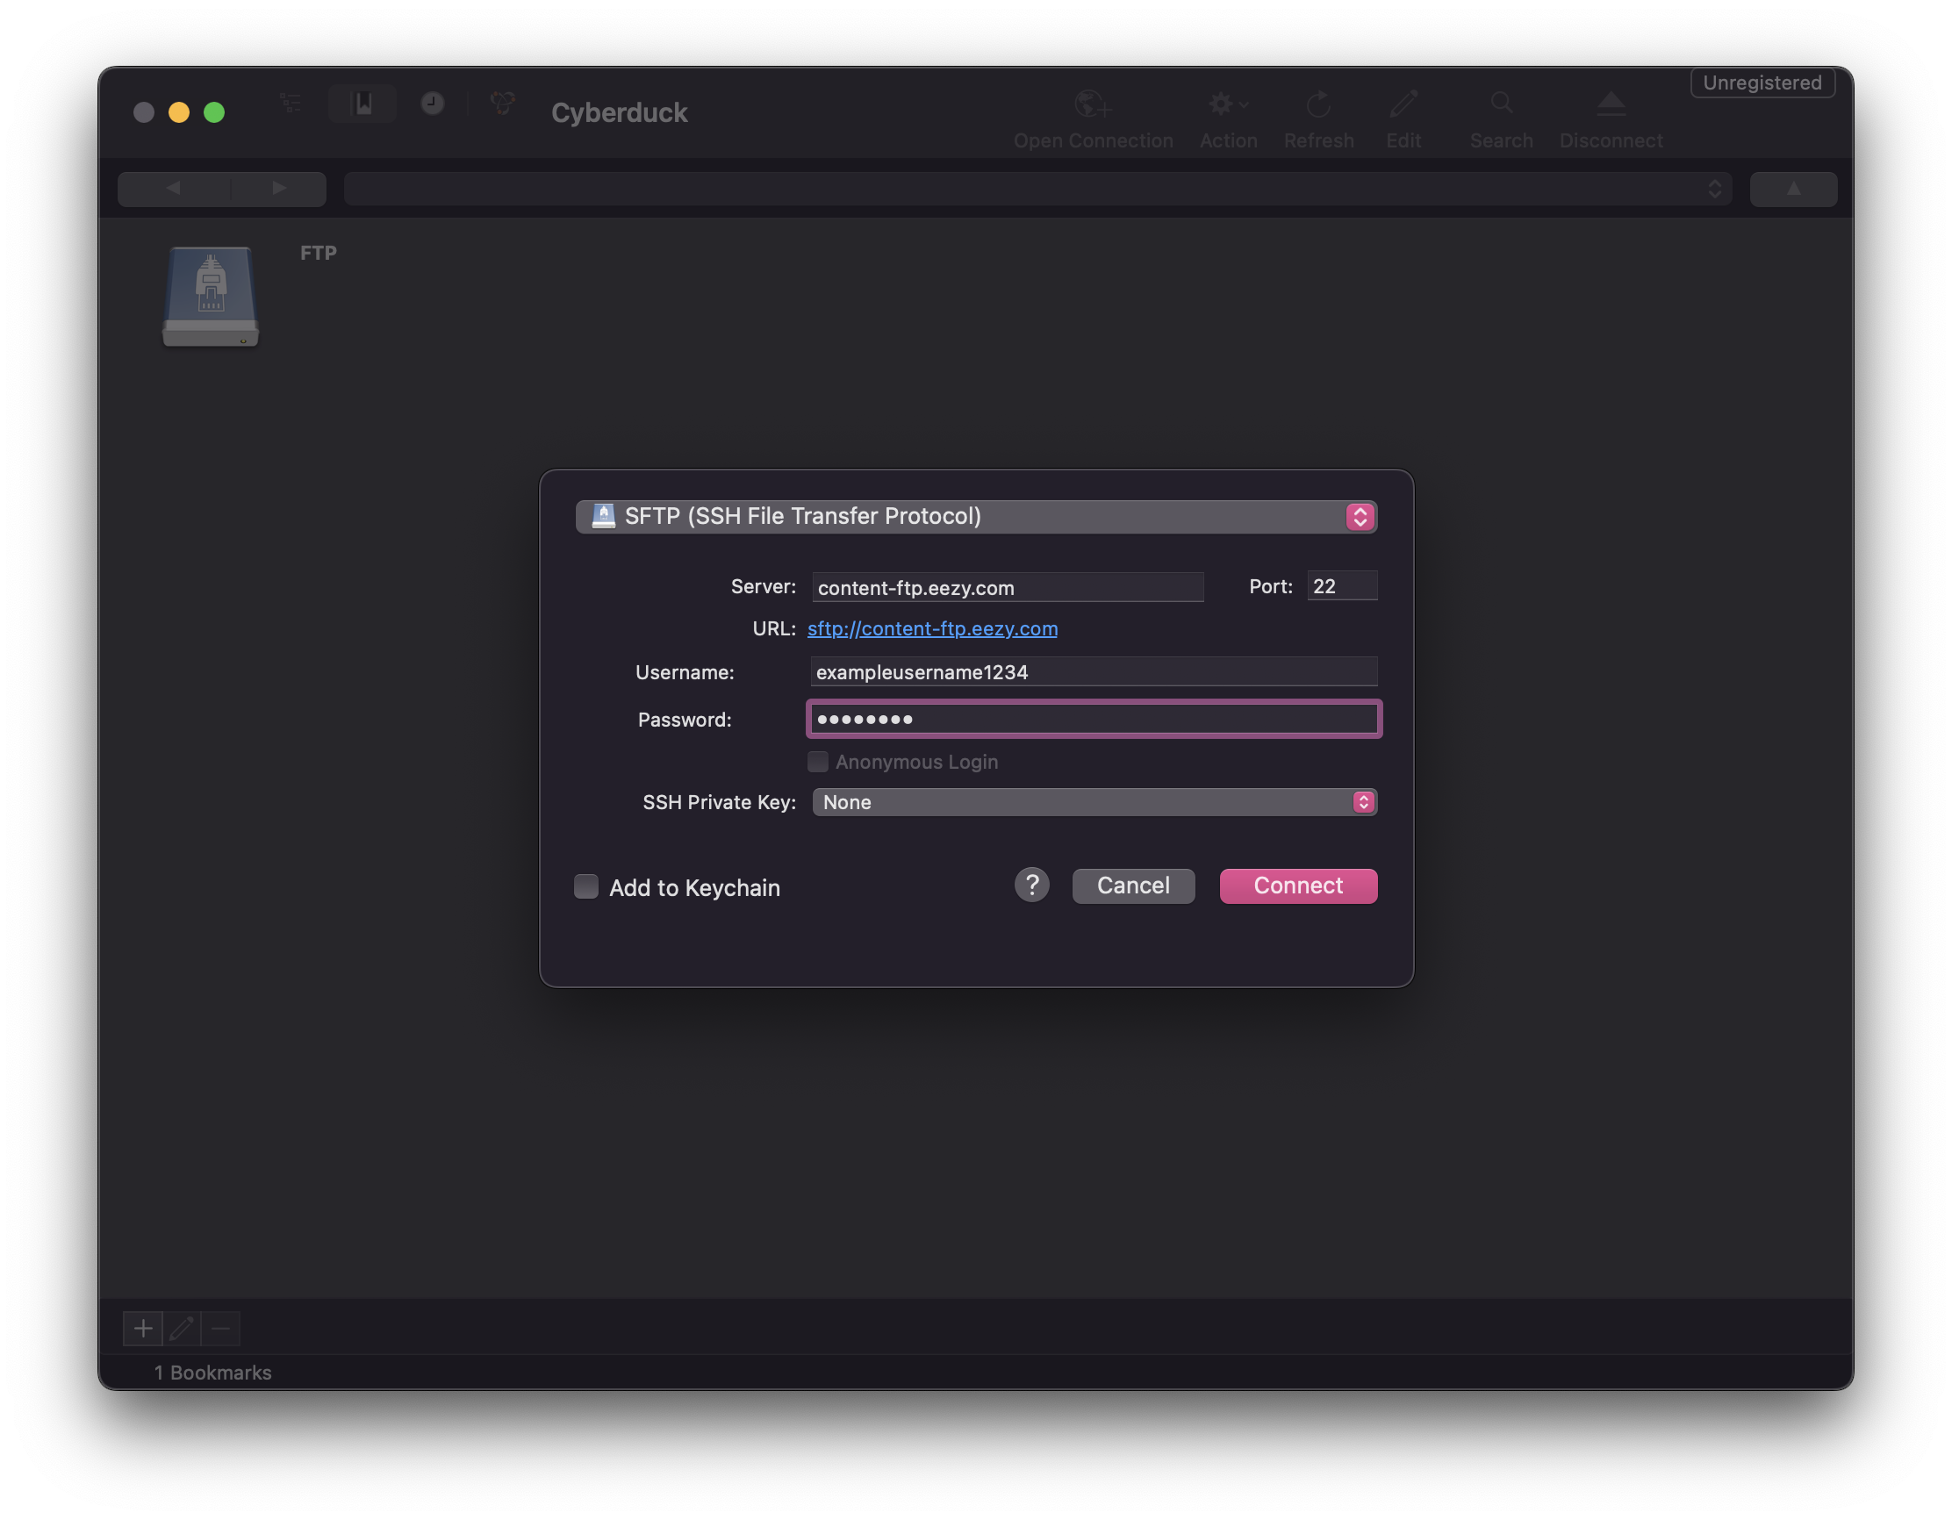This screenshot has width=1952, height=1520.
Task: Go back with the left arrow
Action: point(175,189)
